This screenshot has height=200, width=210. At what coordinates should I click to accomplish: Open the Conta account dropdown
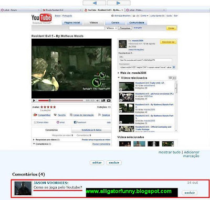pos(144,16)
